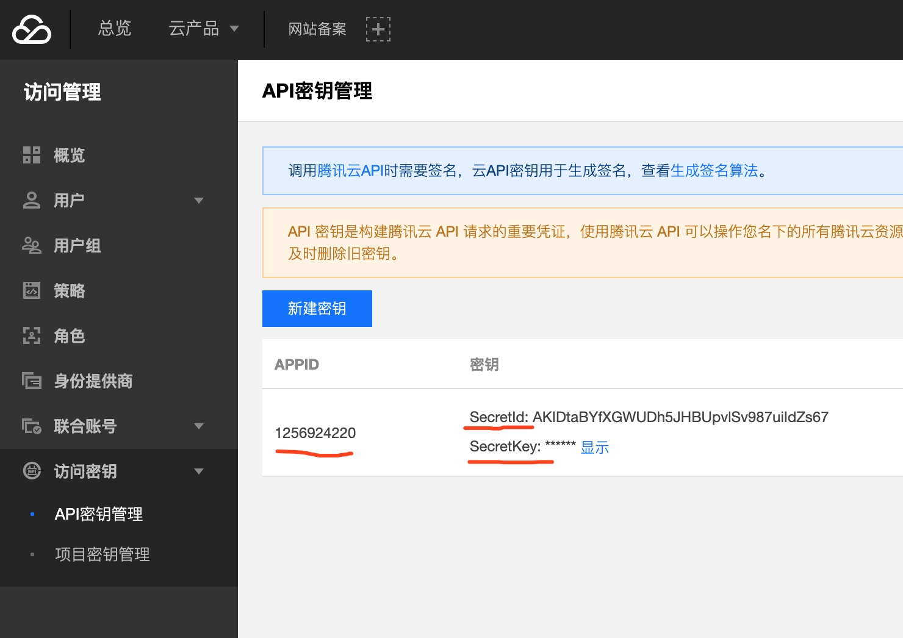
Task: Click the Overview (概览) grid icon
Action: (x=32, y=155)
